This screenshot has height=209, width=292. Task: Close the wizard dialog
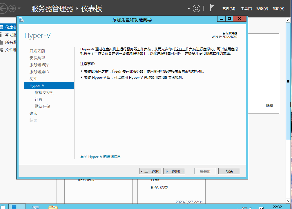(x=240, y=19)
